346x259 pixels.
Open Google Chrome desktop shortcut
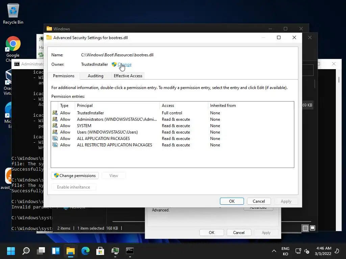(x=13, y=49)
